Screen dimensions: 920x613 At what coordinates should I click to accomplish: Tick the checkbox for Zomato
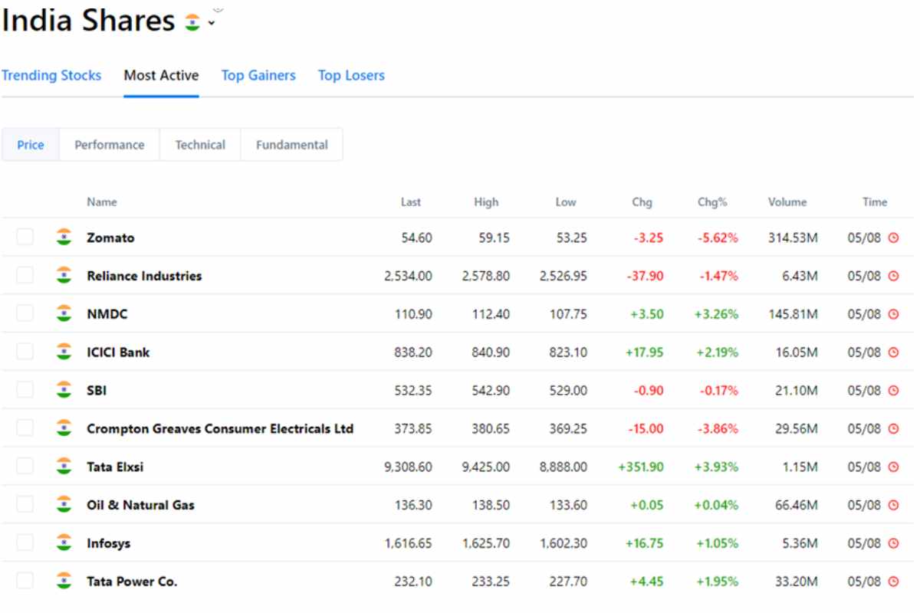(x=25, y=237)
